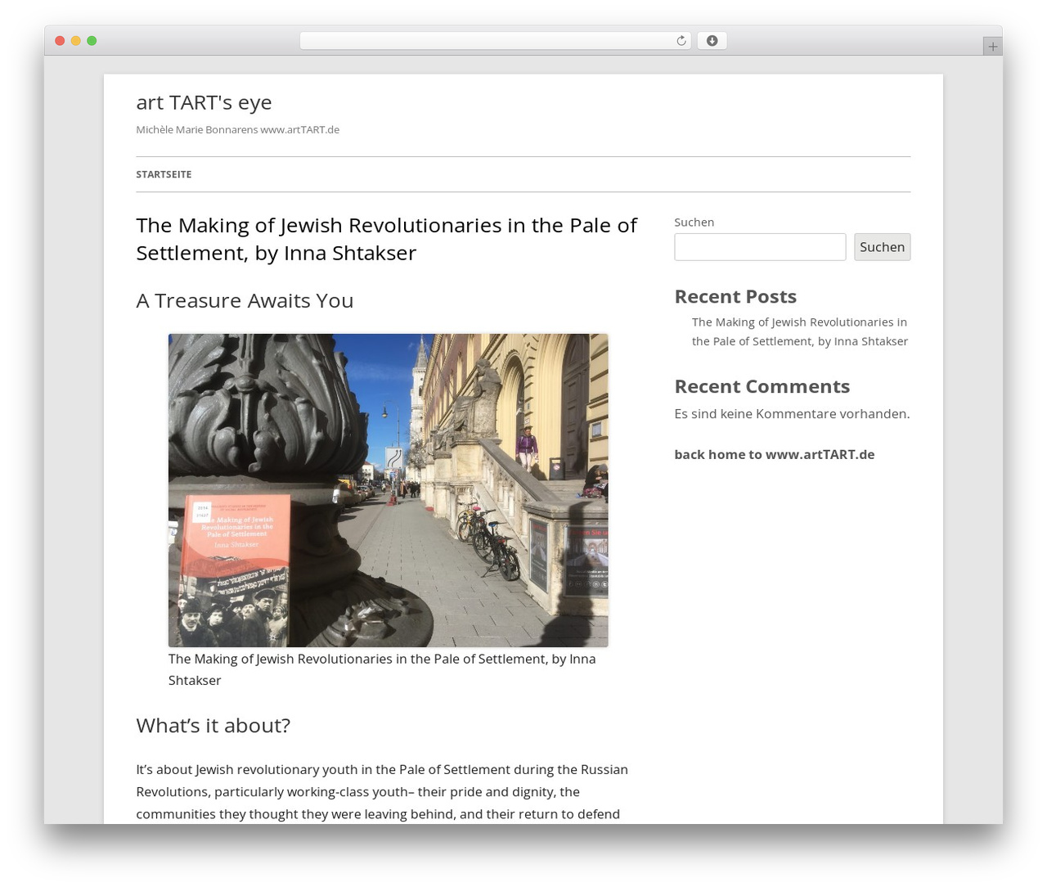
Task: Open the art TART's eye site title
Action: [204, 102]
